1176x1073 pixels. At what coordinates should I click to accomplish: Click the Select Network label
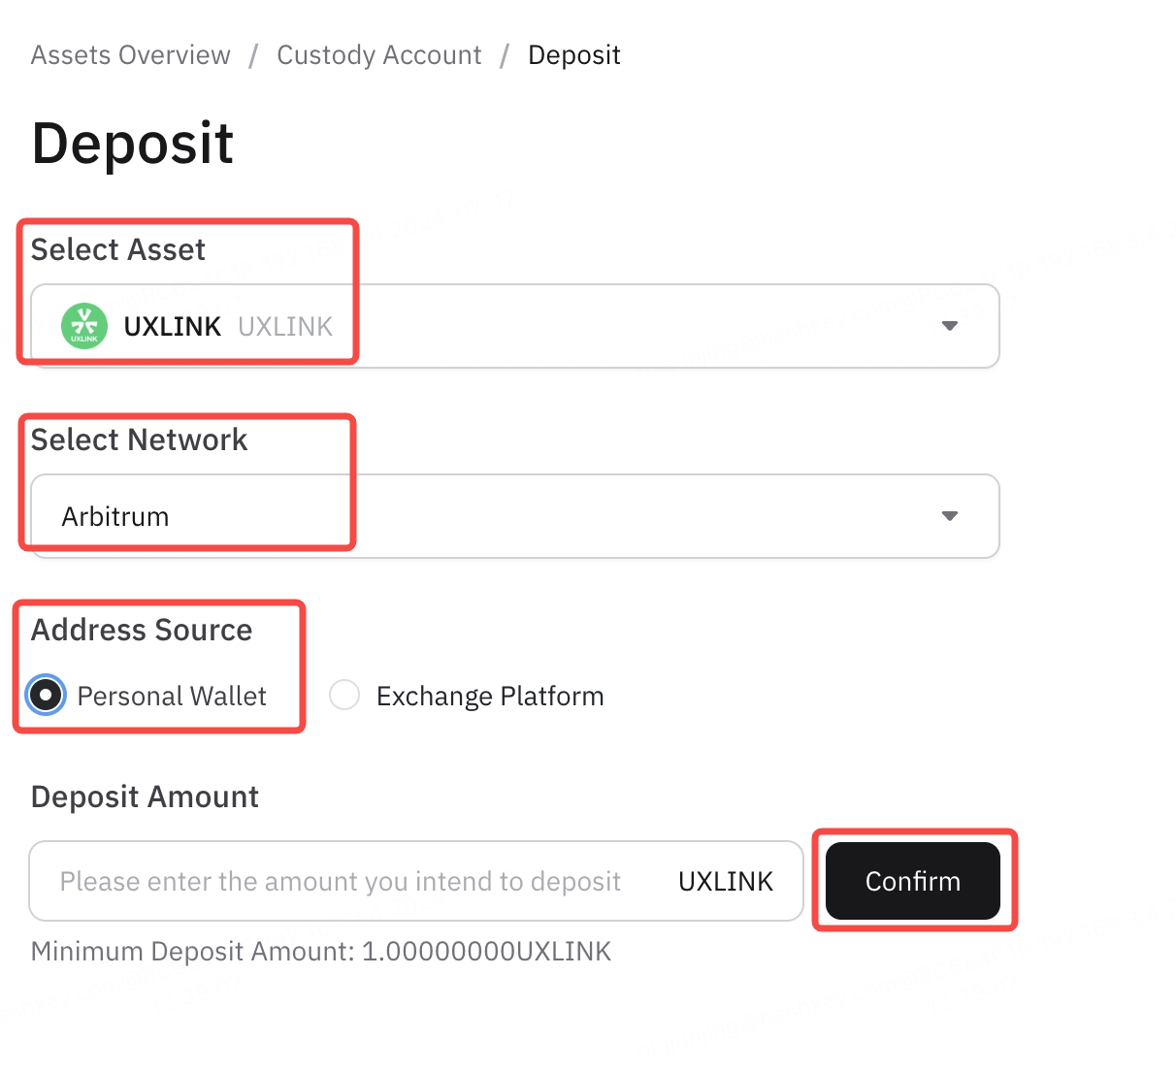point(140,440)
